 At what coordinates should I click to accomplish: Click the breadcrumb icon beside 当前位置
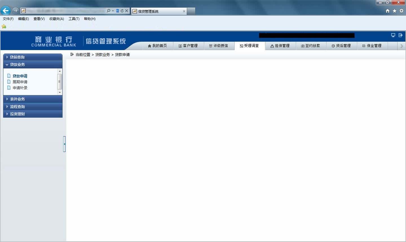coord(72,54)
